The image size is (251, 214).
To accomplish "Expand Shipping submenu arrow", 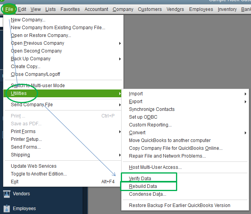I will (x=120, y=155).
